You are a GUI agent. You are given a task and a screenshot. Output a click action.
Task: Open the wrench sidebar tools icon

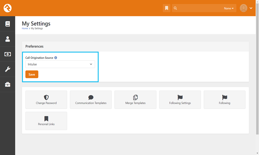(7, 69)
